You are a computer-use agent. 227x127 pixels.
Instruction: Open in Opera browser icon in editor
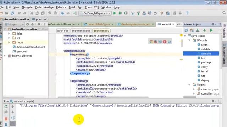[165, 42]
